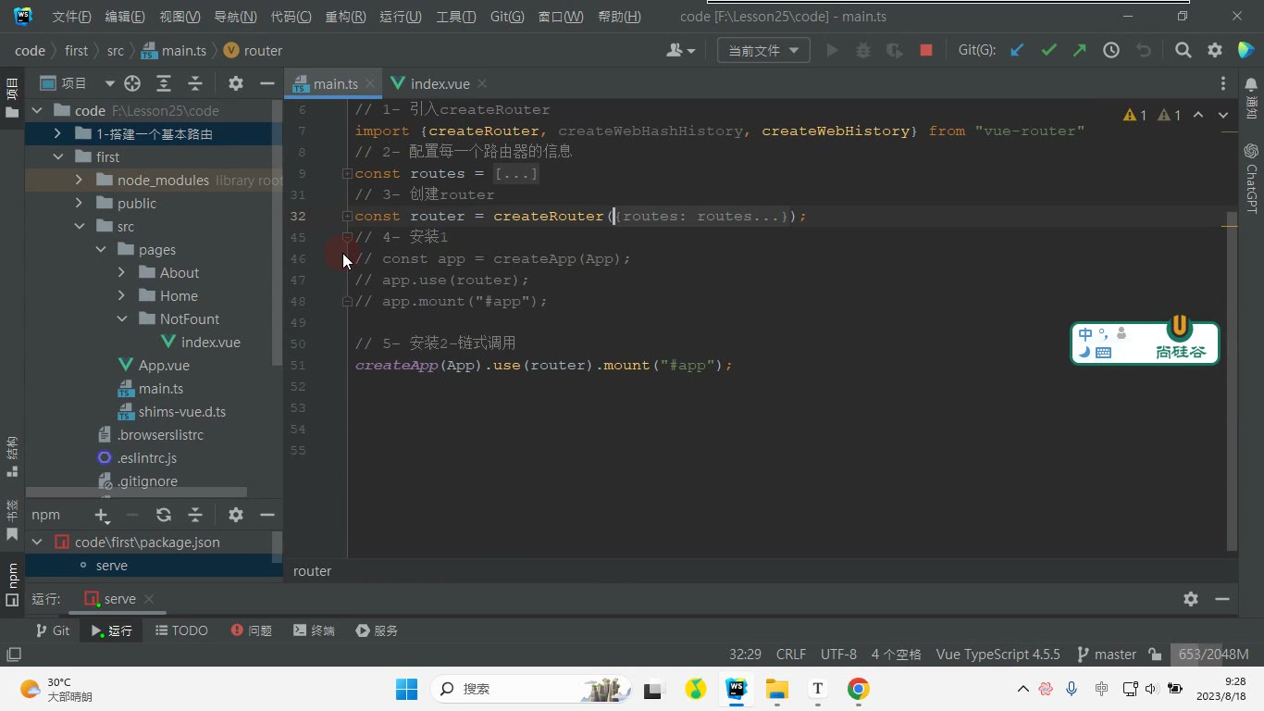Click Git push arrow icon
This screenshot has width=1264, height=711.
click(1079, 51)
